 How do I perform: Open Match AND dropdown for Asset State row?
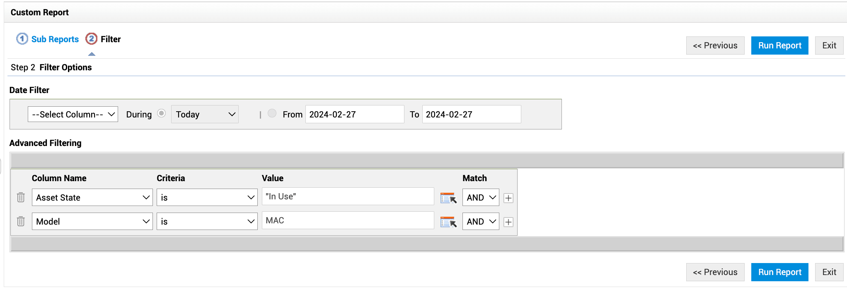[480, 197]
